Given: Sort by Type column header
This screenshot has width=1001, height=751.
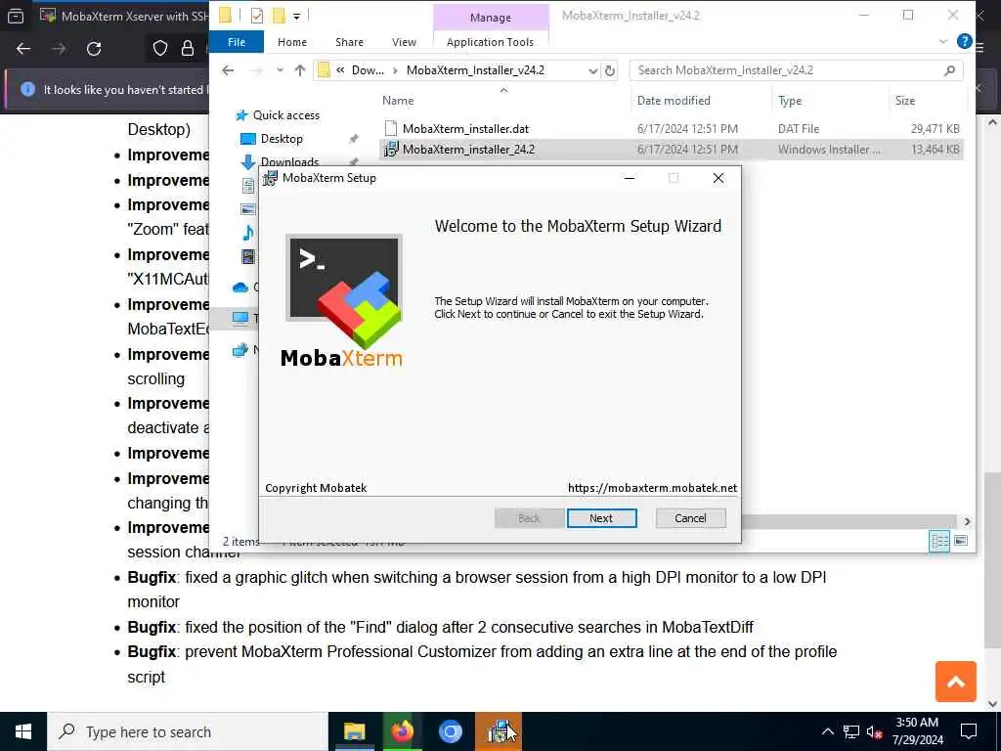Looking at the screenshot, I should pyautogui.click(x=790, y=101).
